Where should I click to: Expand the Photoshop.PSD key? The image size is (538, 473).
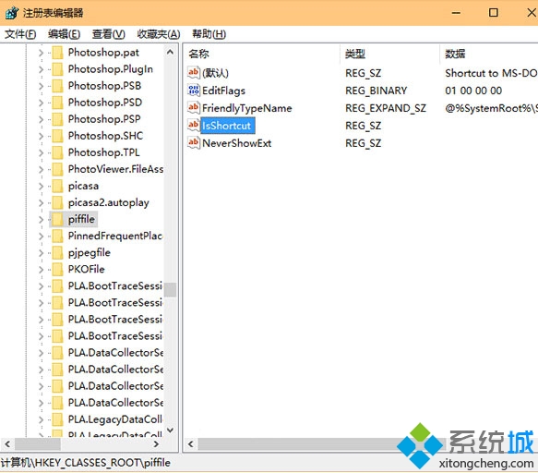(x=41, y=103)
